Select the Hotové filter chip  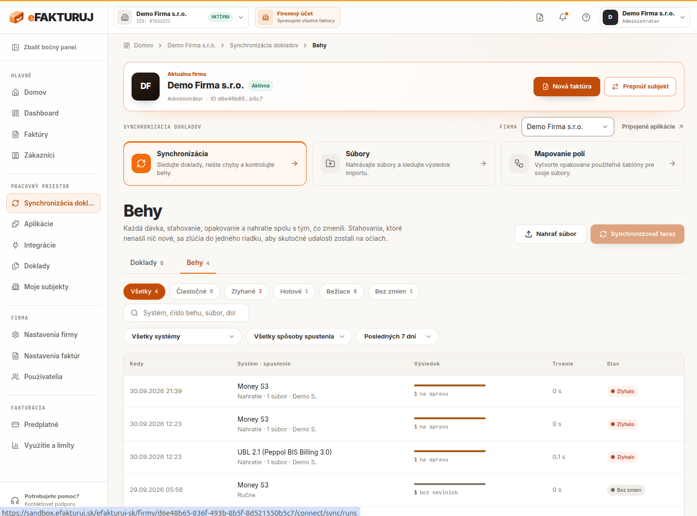point(294,292)
